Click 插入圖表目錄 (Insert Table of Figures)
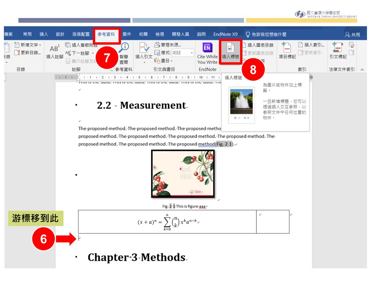376x282 pixels. 258,45
